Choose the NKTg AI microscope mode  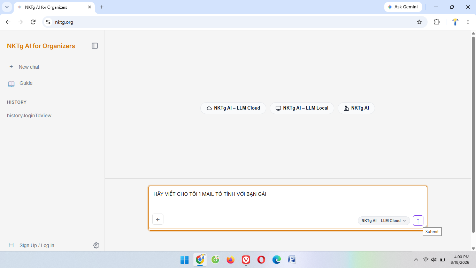coord(356,108)
